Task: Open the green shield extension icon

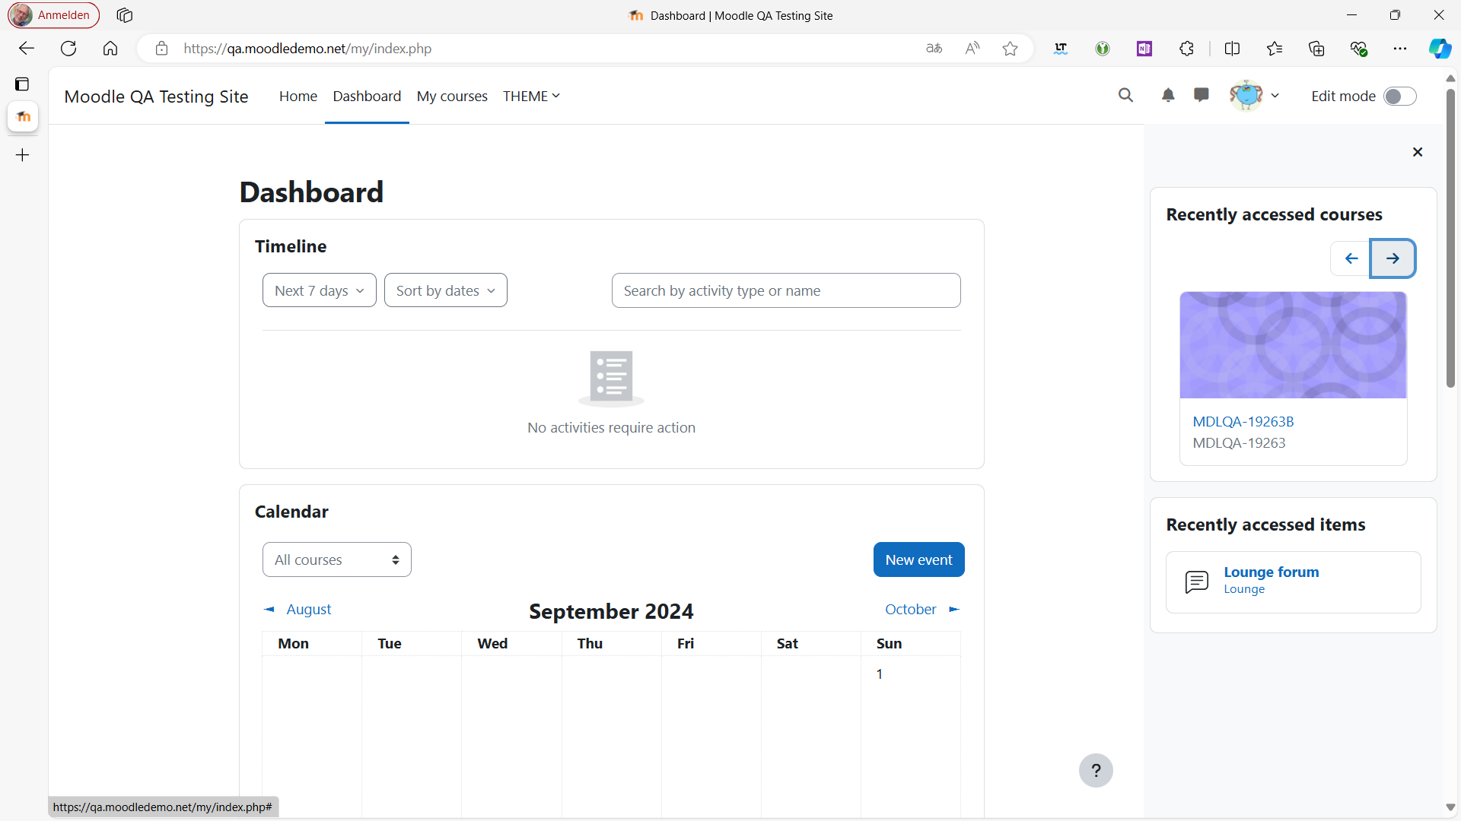Action: click(1103, 49)
